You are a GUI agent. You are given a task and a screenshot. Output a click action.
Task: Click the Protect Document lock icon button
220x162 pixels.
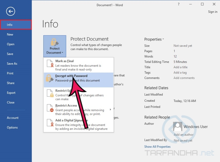click(x=55, y=46)
